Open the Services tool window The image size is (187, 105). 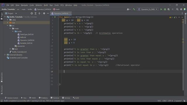coord(66,98)
